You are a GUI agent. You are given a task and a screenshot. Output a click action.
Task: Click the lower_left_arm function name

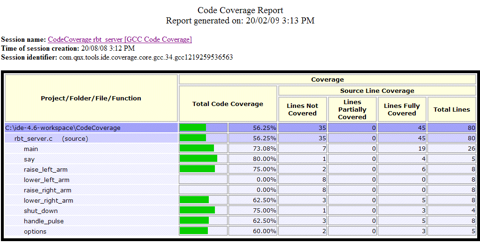coord(46,180)
